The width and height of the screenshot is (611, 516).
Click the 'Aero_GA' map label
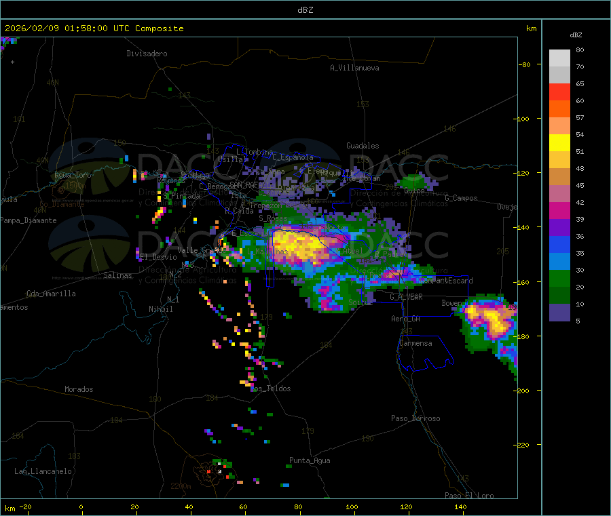(x=406, y=319)
